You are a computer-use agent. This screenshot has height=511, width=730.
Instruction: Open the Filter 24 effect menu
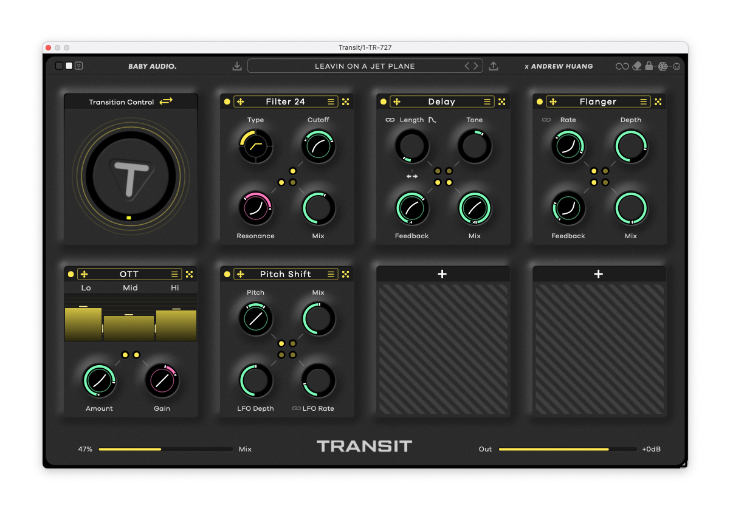pyautogui.click(x=331, y=102)
